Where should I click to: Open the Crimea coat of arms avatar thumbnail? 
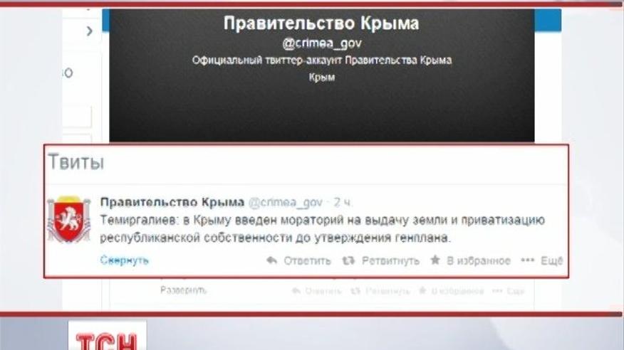[x=69, y=219]
